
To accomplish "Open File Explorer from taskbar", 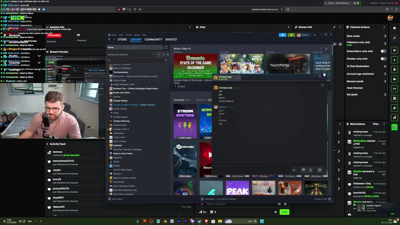I will pyautogui.click(x=220, y=221).
